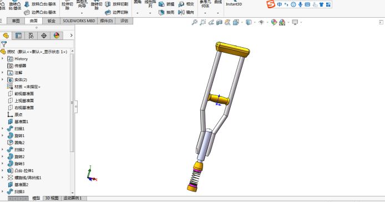The image size is (385, 202).
Task: Open the 异型孔向导 hole wizard dropdown arrow
Action: pyautogui.click(x=82, y=13)
